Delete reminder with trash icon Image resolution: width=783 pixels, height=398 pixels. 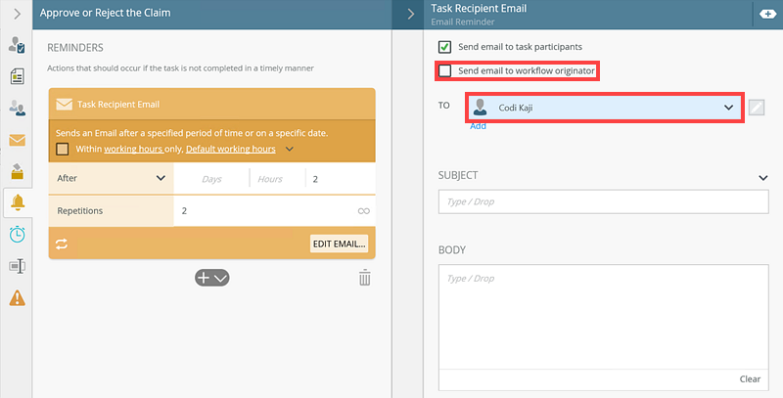(364, 278)
